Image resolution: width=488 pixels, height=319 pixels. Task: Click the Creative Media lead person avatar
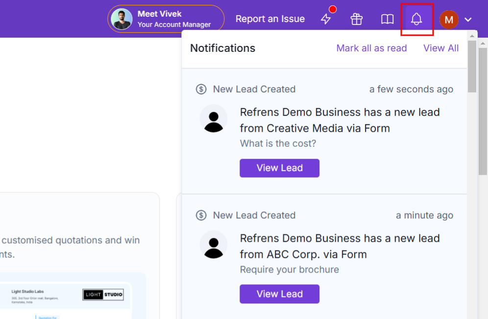coord(214,118)
